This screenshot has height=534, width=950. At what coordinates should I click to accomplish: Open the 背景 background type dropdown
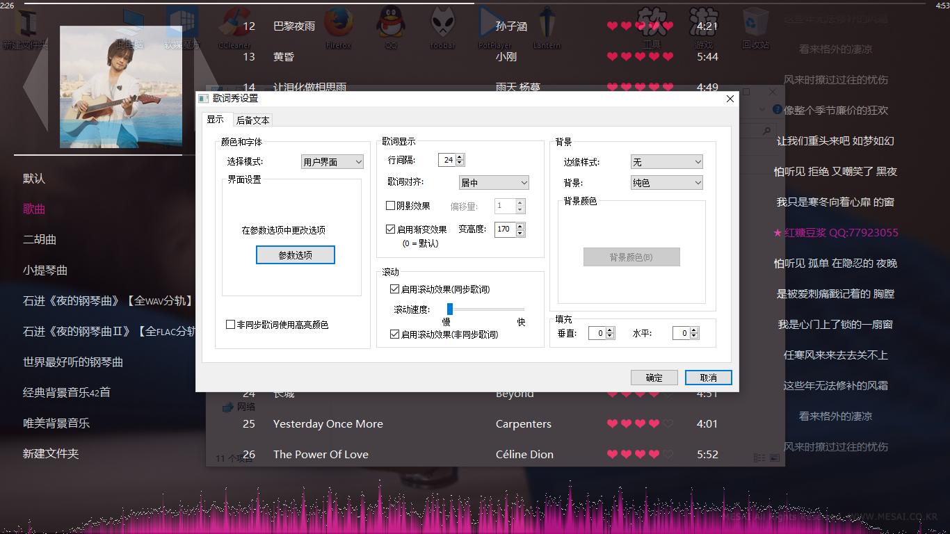click(x=666, y=182)
